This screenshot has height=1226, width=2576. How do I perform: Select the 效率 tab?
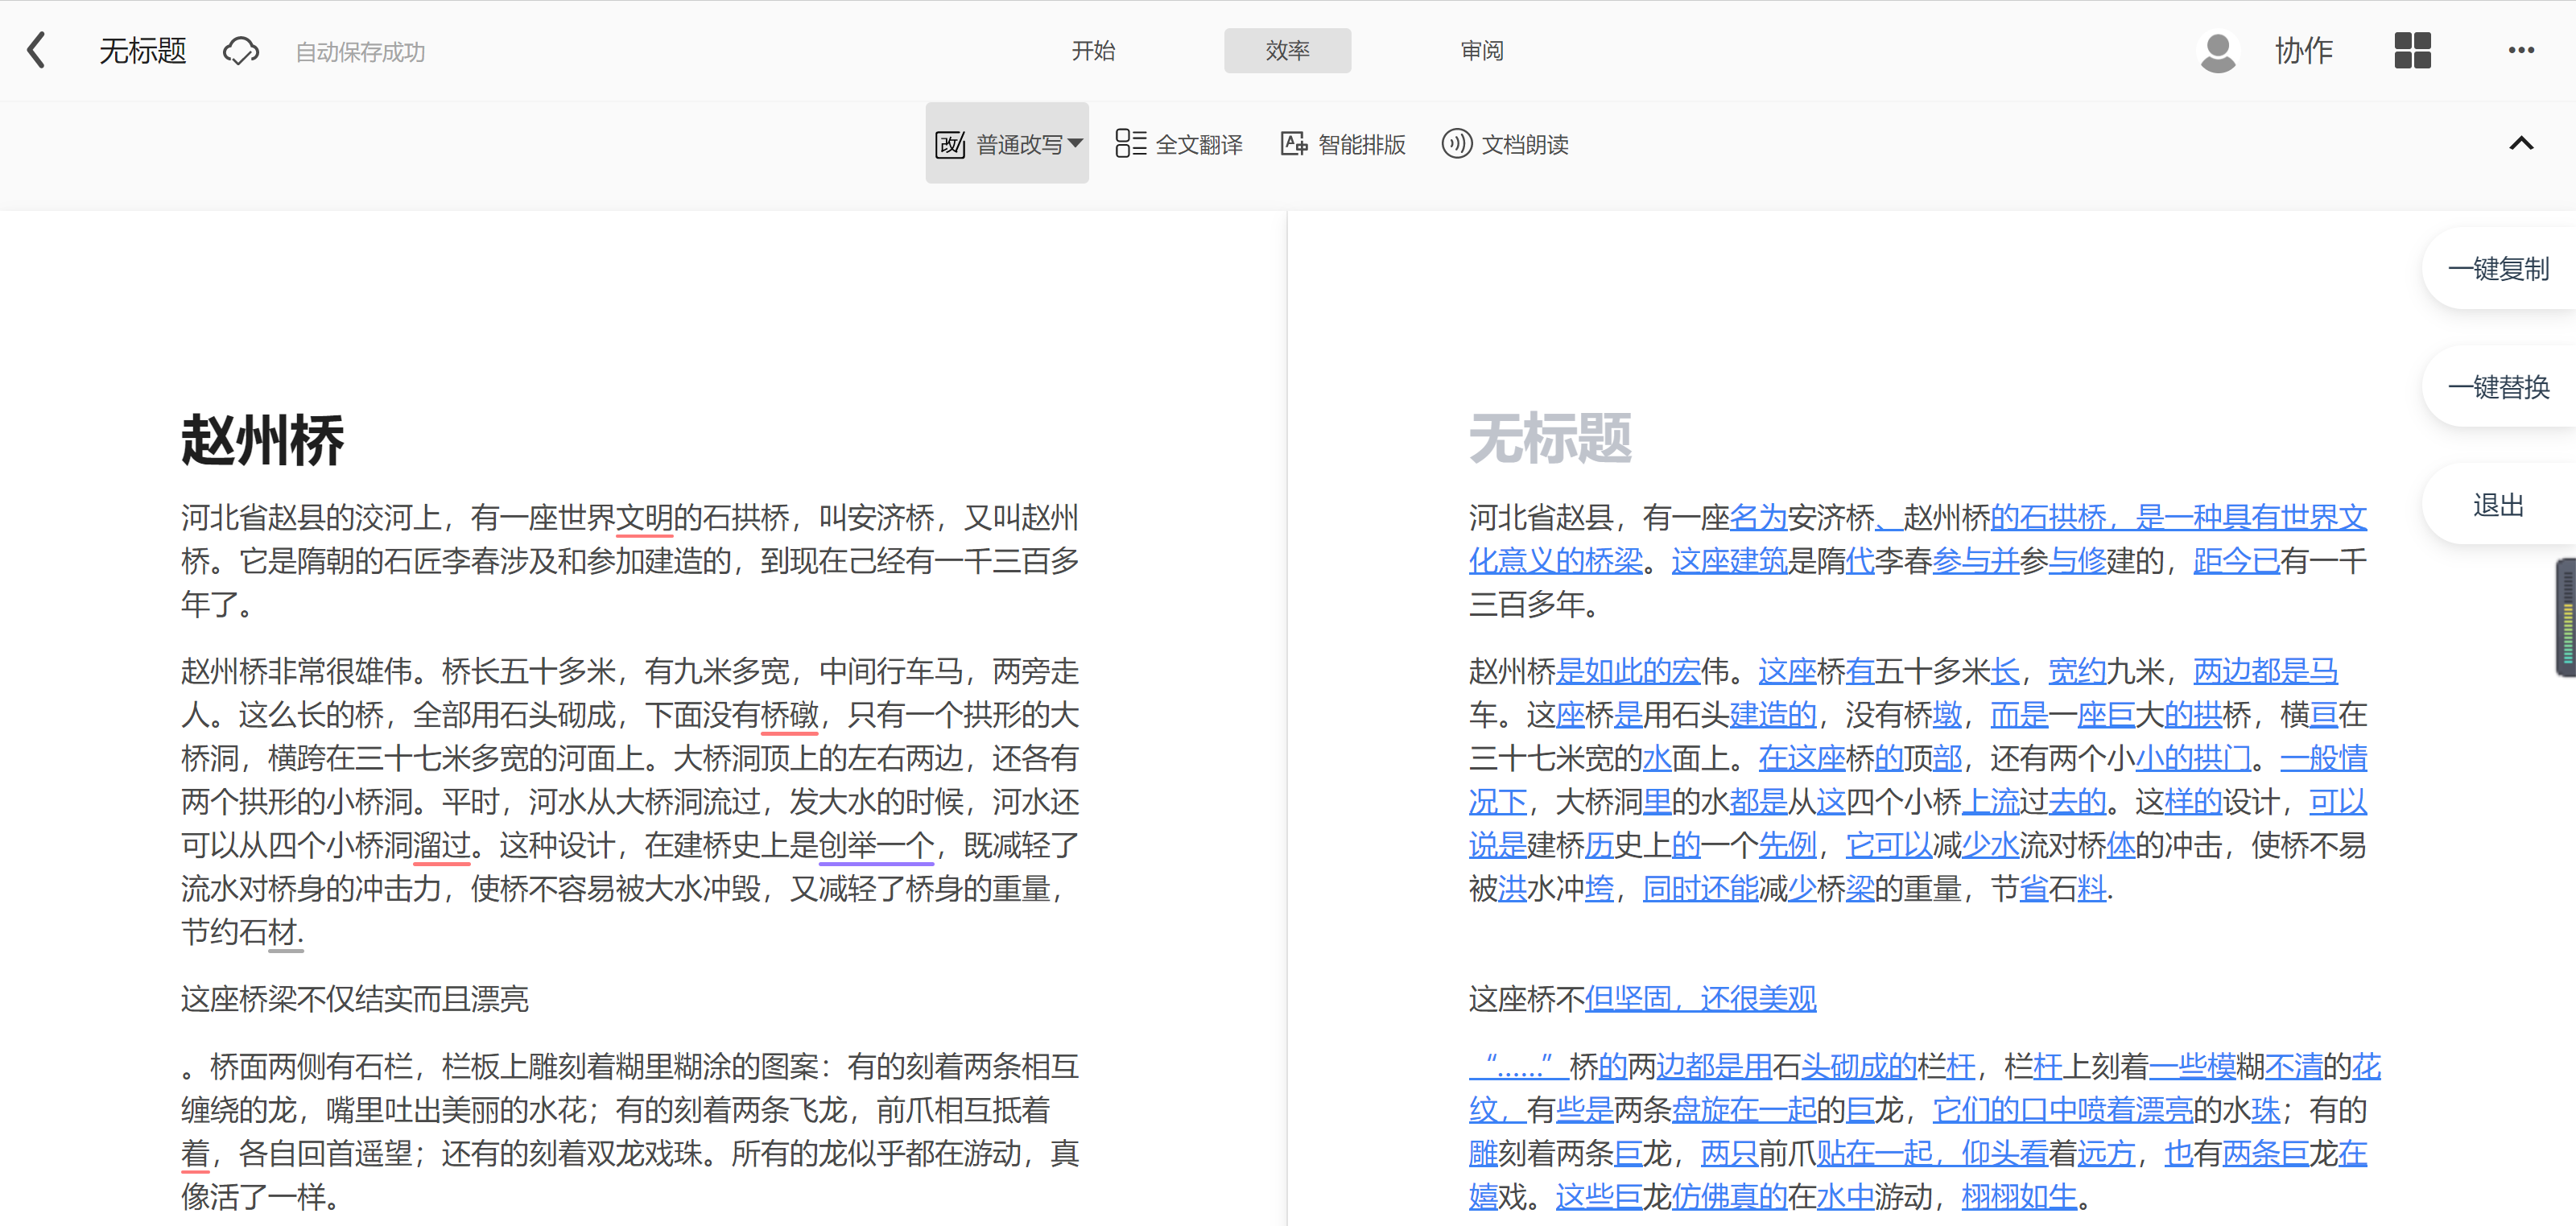tap(1287, 51)
